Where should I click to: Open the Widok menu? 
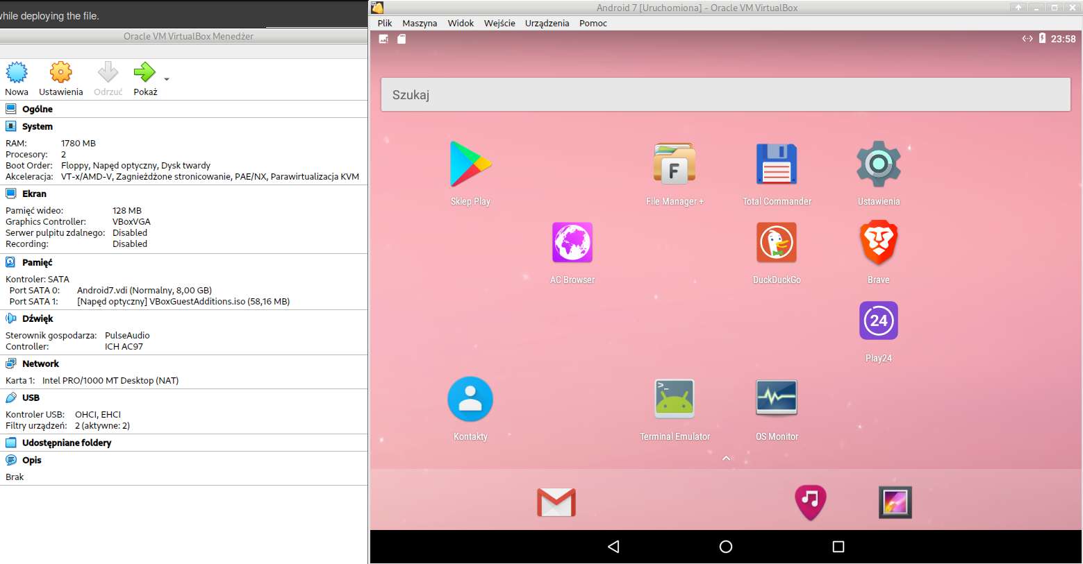(x=461, y=23)
